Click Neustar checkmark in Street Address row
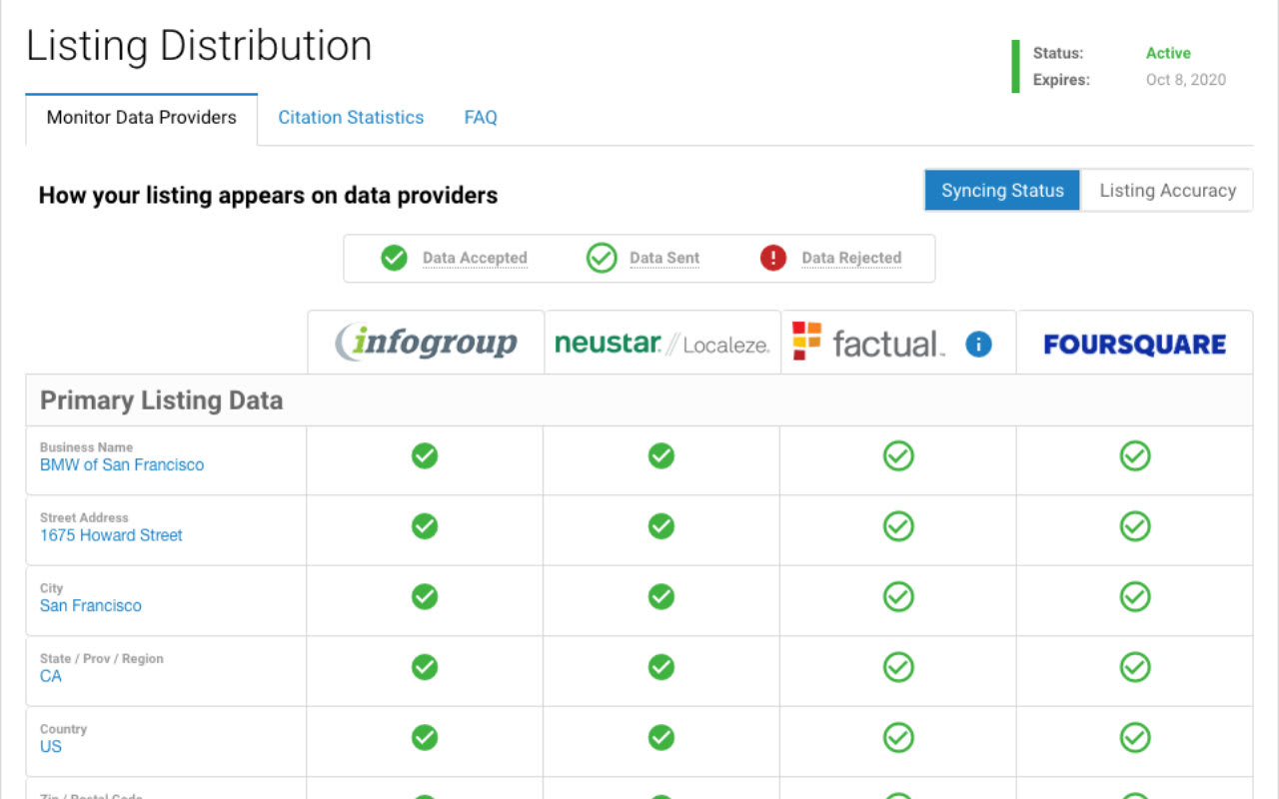Image resolution: width=1279 pixels, height=799 pixels. pyautogui.click(x=661, y=526)
